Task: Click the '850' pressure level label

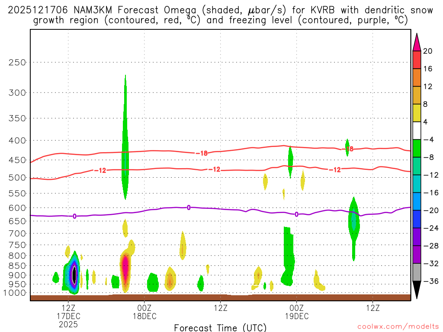Action: (17, 266)
